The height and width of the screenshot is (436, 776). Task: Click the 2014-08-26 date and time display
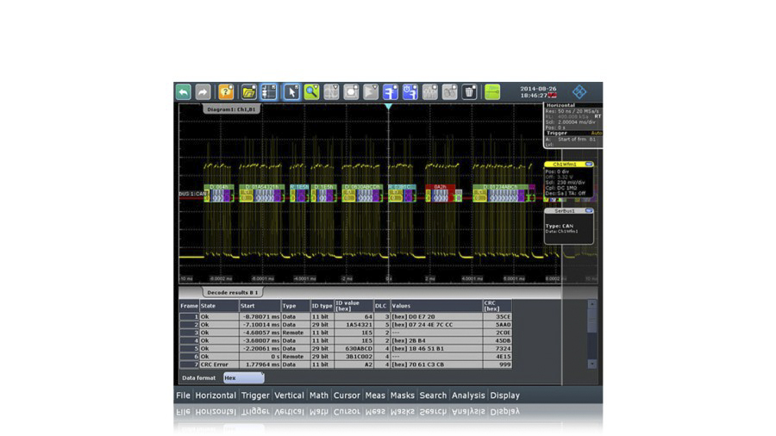538,92
